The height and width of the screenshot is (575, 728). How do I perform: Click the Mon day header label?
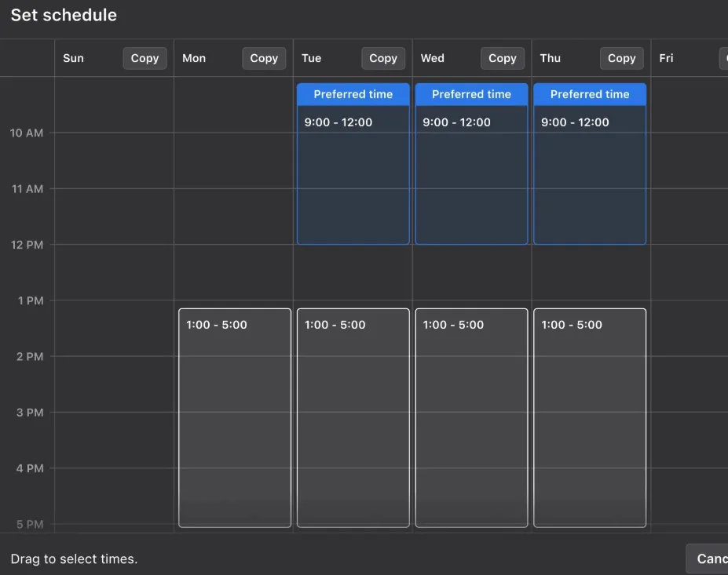point(194,58)
